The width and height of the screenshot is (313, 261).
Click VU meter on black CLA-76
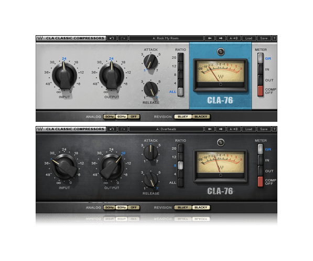tap(220, 166)
